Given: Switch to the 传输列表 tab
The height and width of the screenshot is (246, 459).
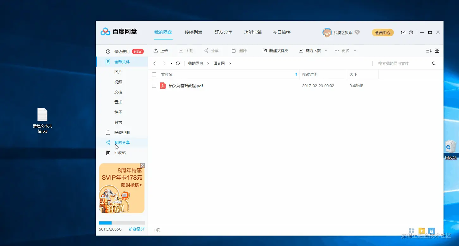Looking at the screenshot, I should 193,32.
